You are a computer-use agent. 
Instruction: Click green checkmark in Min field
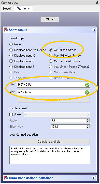click(87, 85)
